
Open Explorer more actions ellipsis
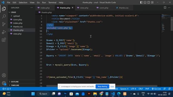point(32,8)
